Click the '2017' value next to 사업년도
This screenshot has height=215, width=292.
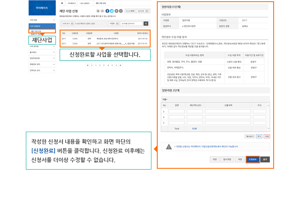[x=244, y=20]
